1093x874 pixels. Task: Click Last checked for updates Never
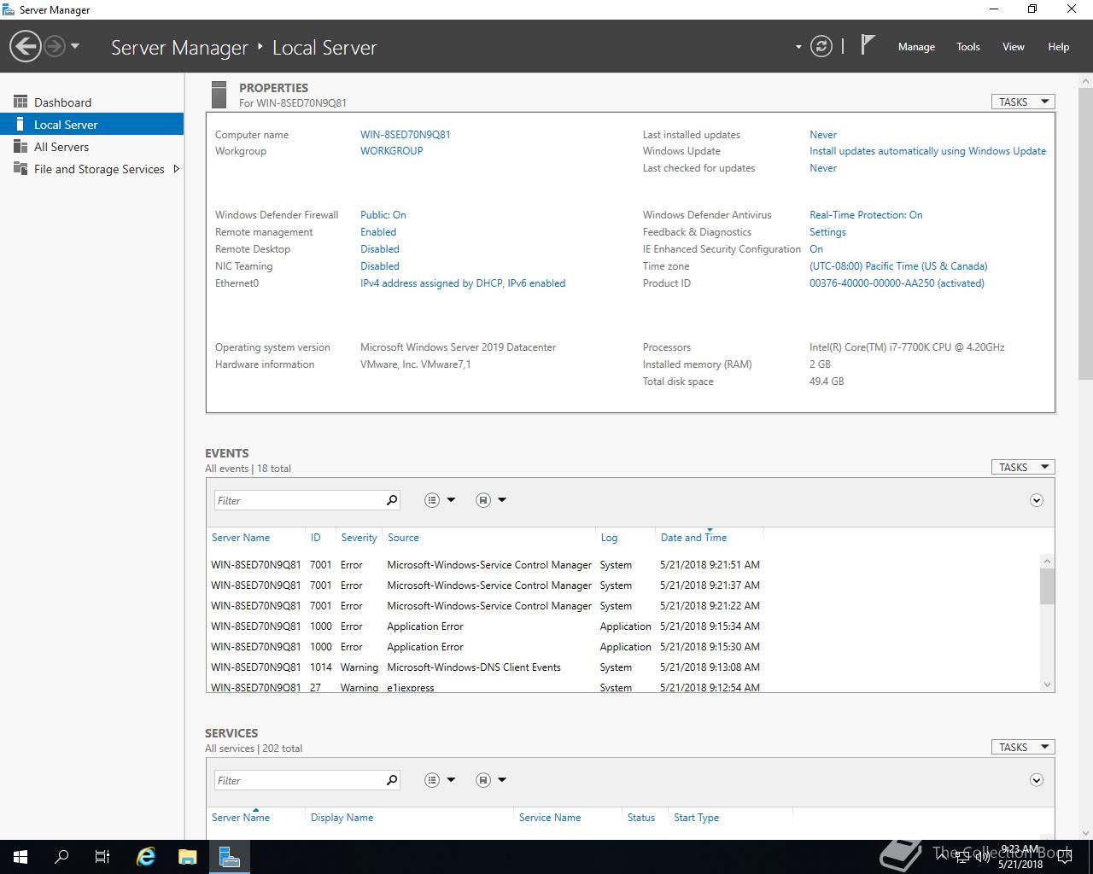point(823,168)
